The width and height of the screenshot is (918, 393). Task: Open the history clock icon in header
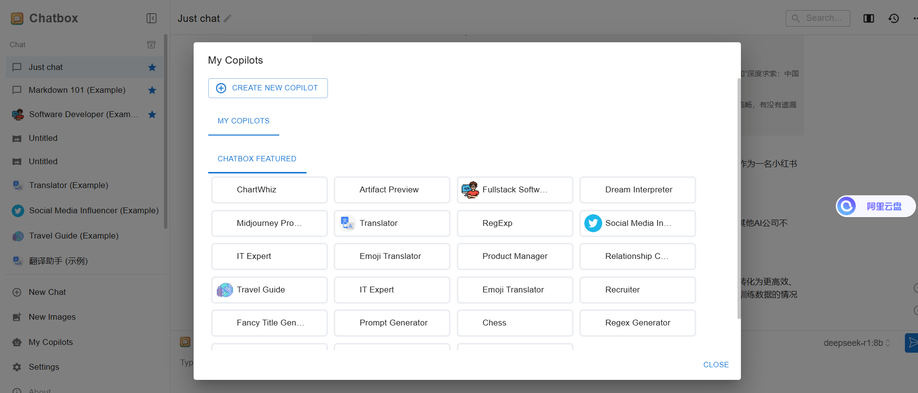click(894, 18)
